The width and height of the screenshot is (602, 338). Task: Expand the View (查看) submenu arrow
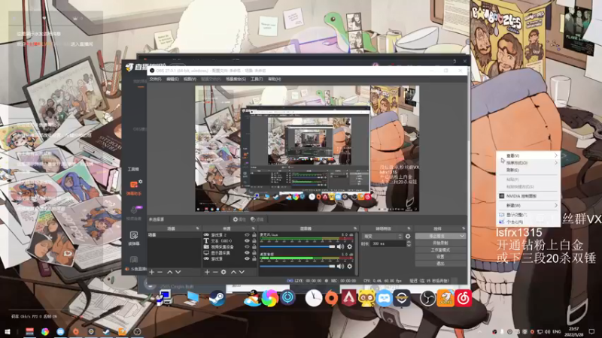555,155
